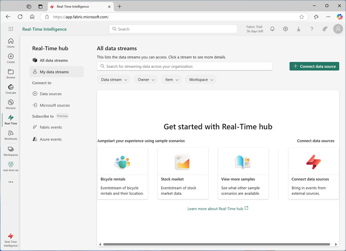The image size is (346, 251).
Task: Open the Stock market sample card
Action: tap(183, 174)
